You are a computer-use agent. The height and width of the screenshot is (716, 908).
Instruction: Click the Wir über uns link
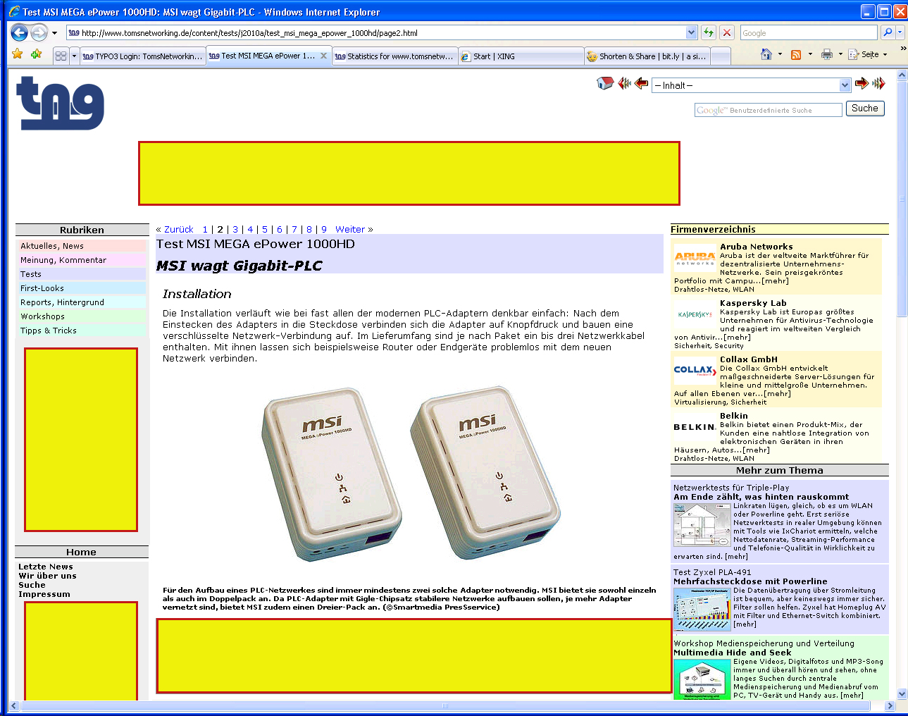47,576
